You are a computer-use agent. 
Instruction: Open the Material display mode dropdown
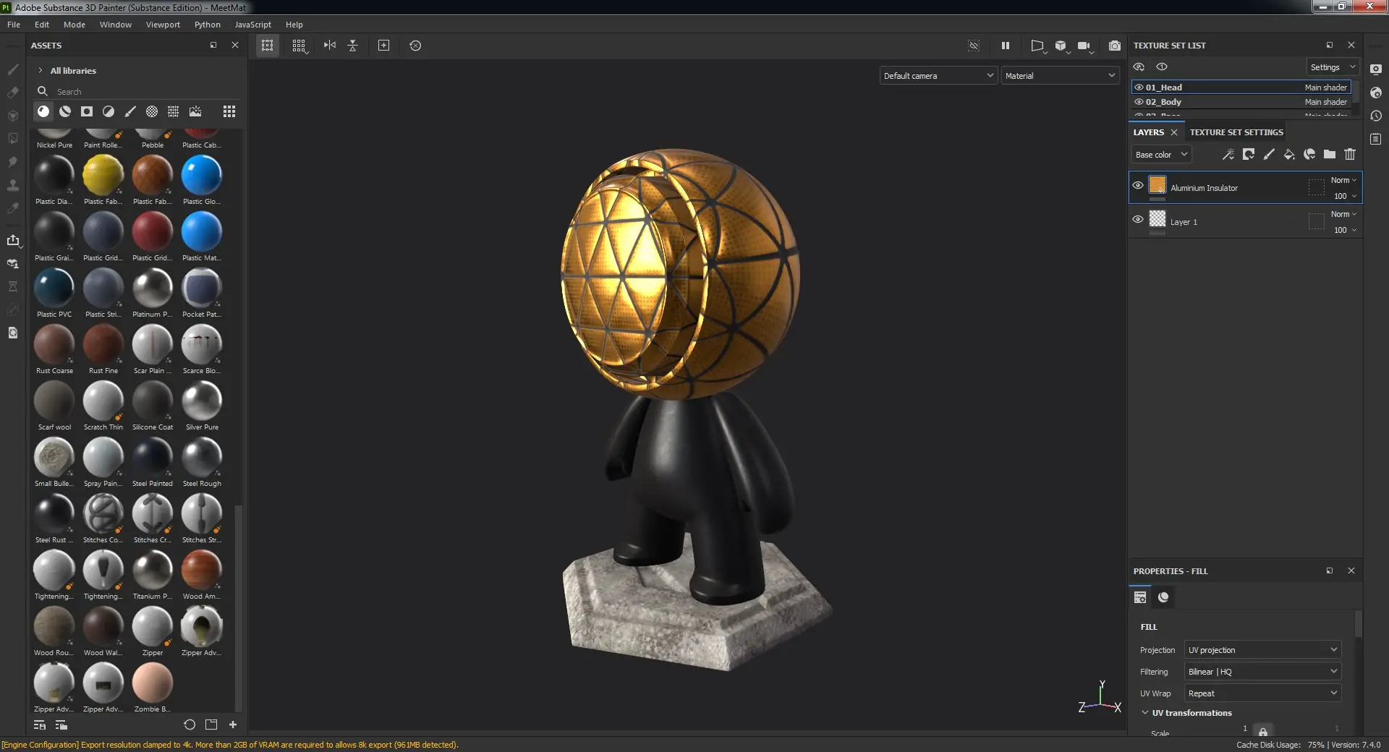[x=1060, y=75]
